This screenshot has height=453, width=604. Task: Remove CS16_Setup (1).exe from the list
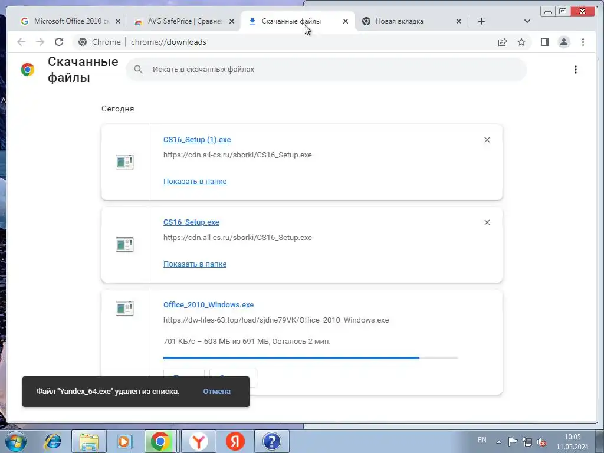(x=487, y=140)
